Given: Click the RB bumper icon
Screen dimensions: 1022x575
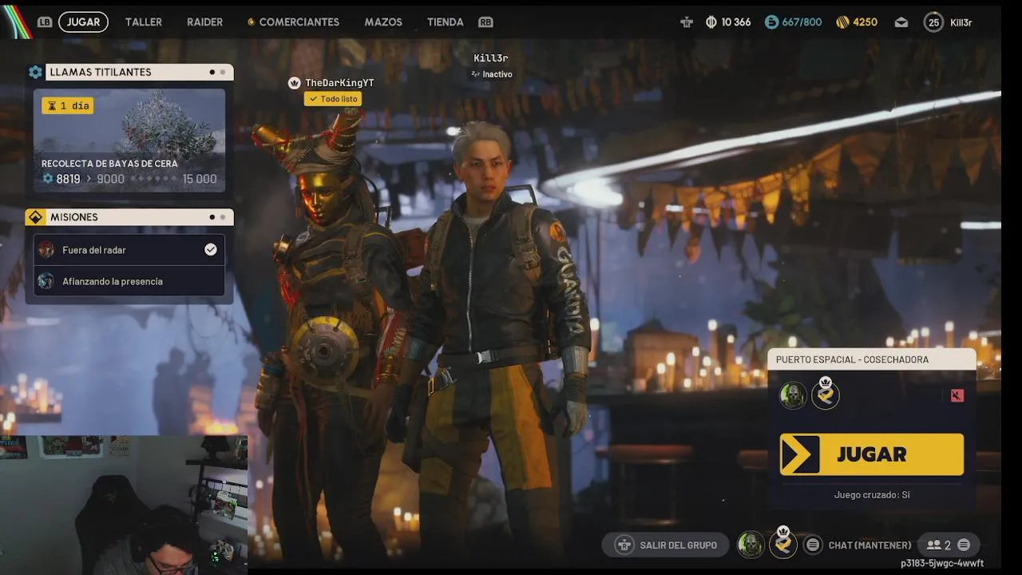Looking at the screenshot, I should coord(485,22).
